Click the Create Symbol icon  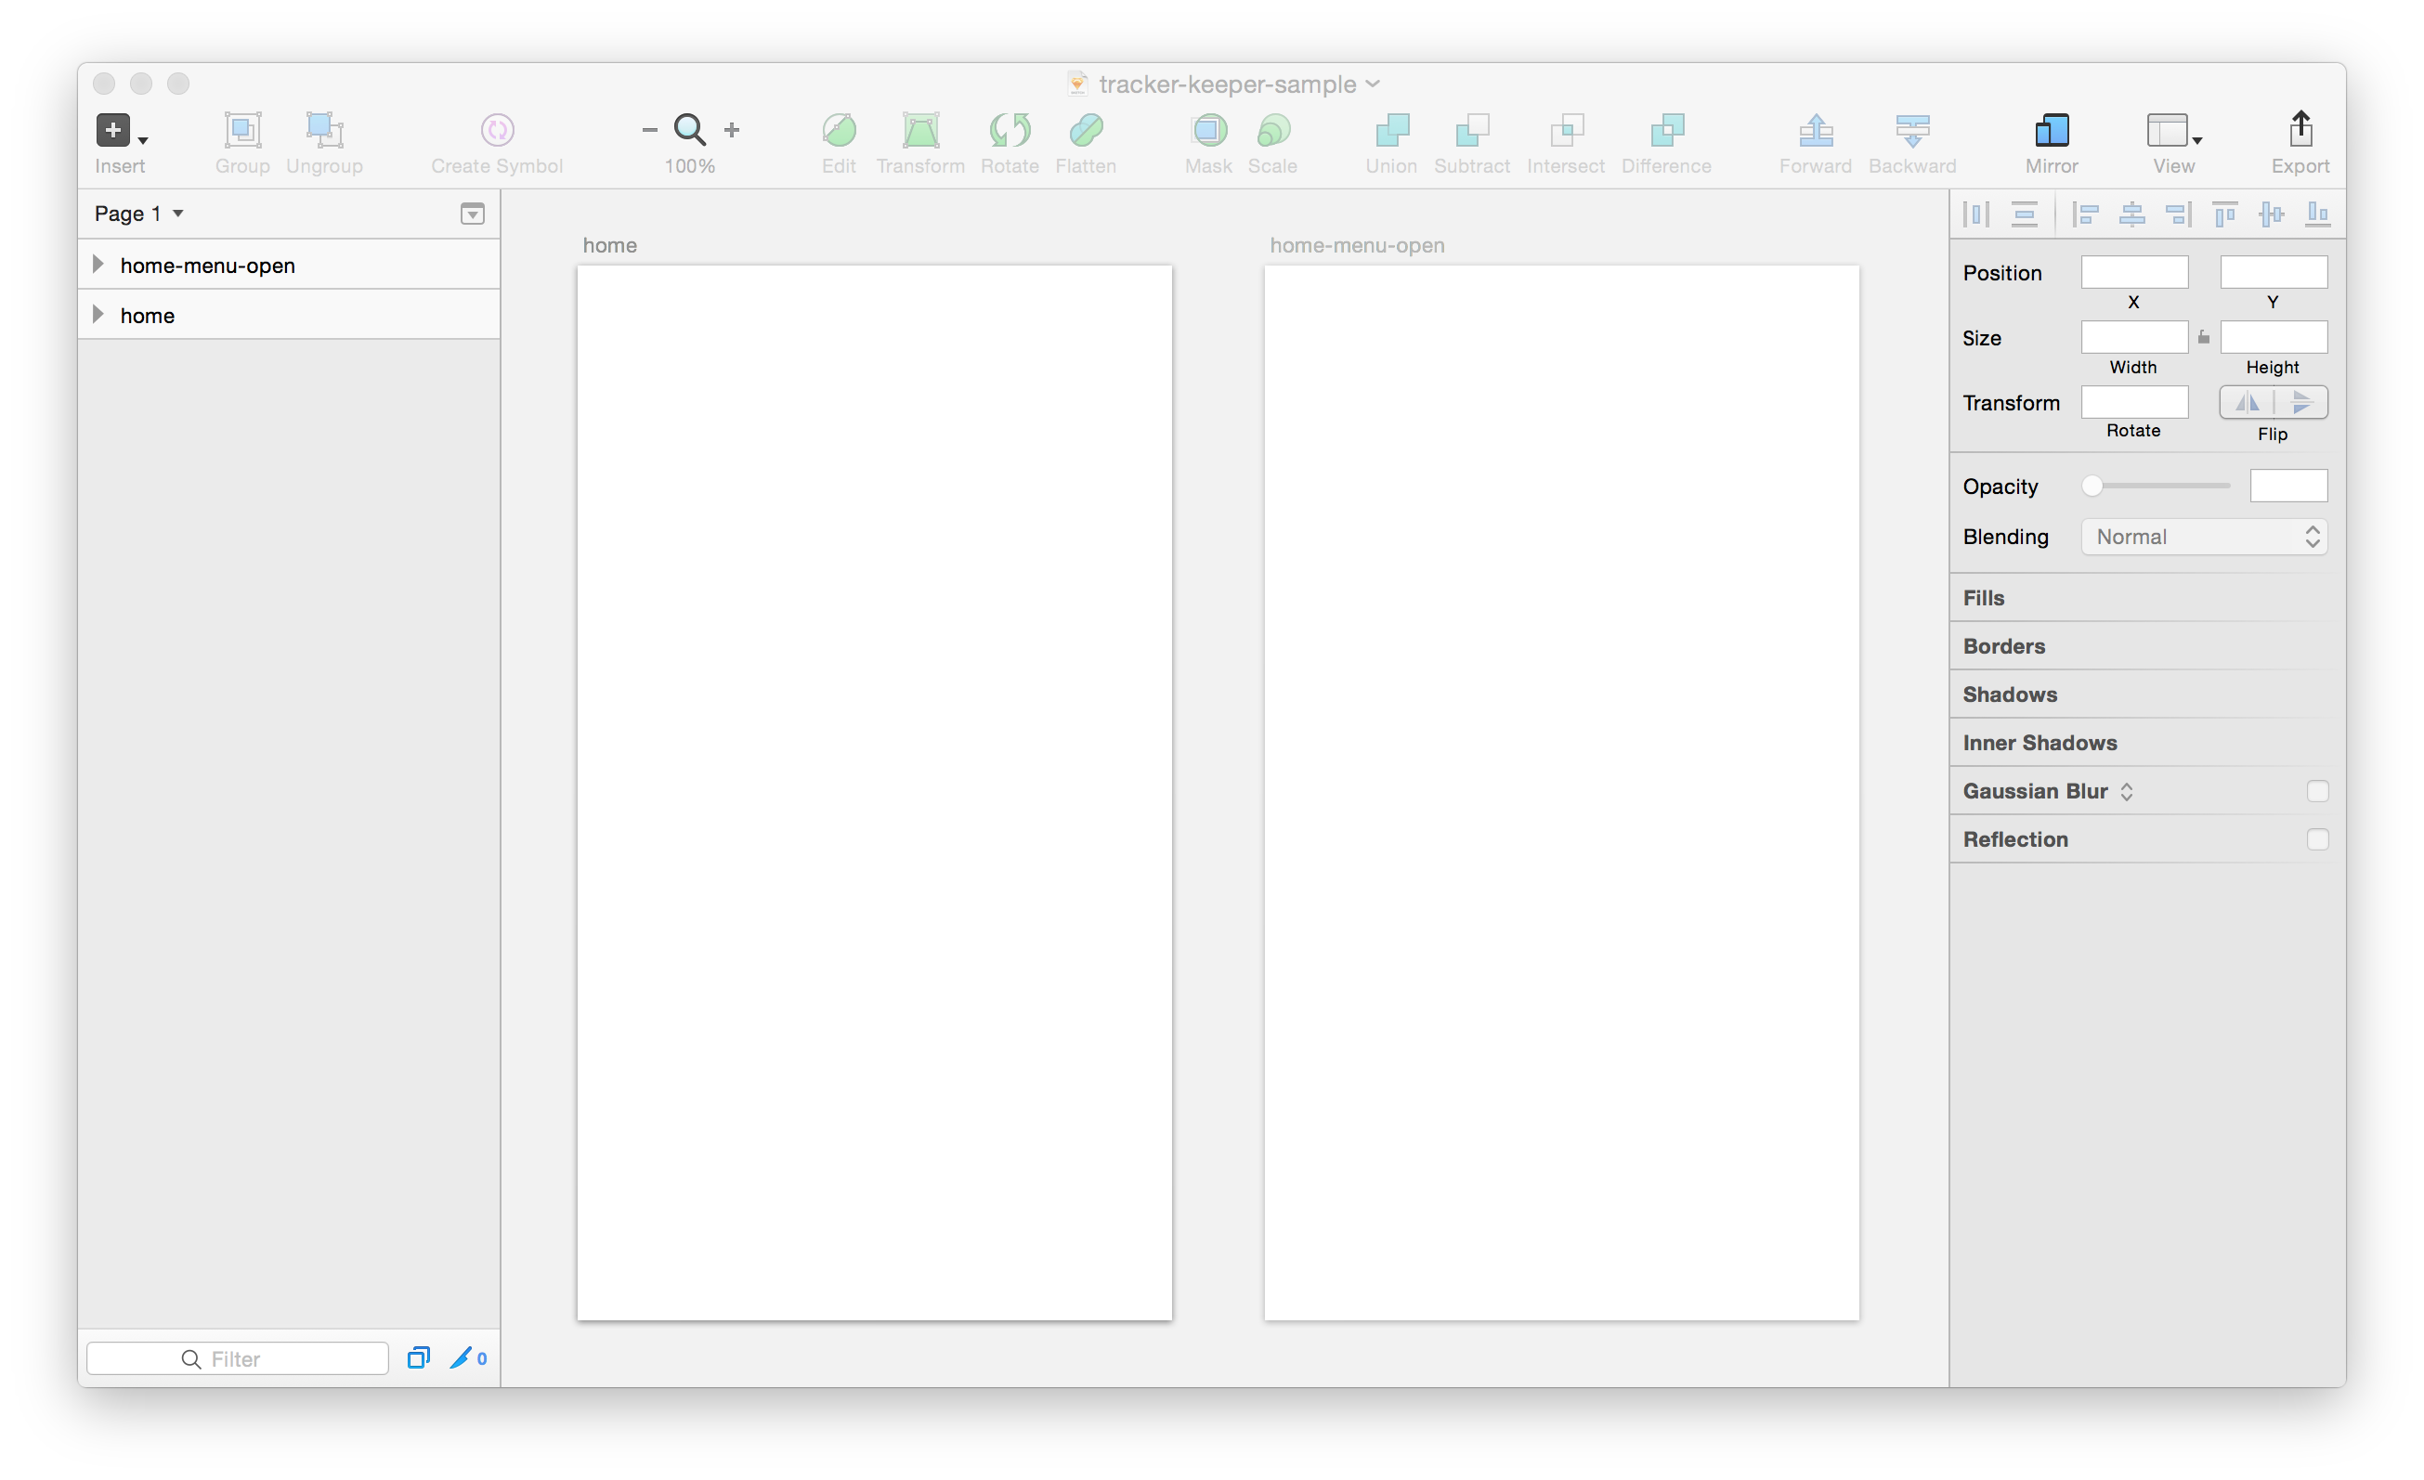(x=497, y=130)
